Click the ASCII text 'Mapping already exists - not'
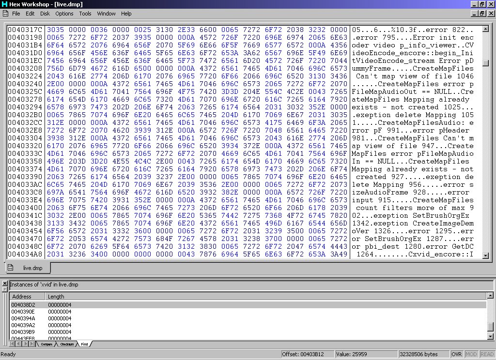The width and height of the screenshot is (496, 360). [x=413, y=169]
